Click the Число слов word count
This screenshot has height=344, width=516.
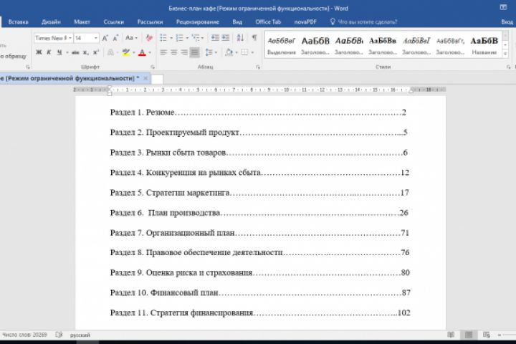click(x=24, y=335)
